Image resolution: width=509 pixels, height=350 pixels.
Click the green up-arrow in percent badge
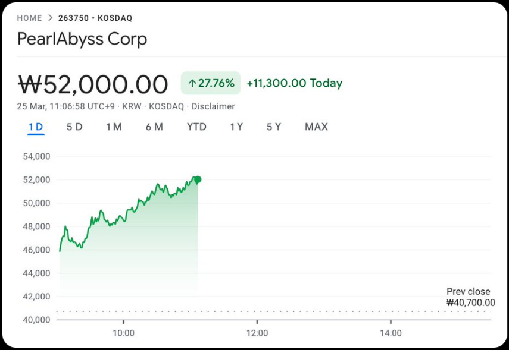[192, 84]
